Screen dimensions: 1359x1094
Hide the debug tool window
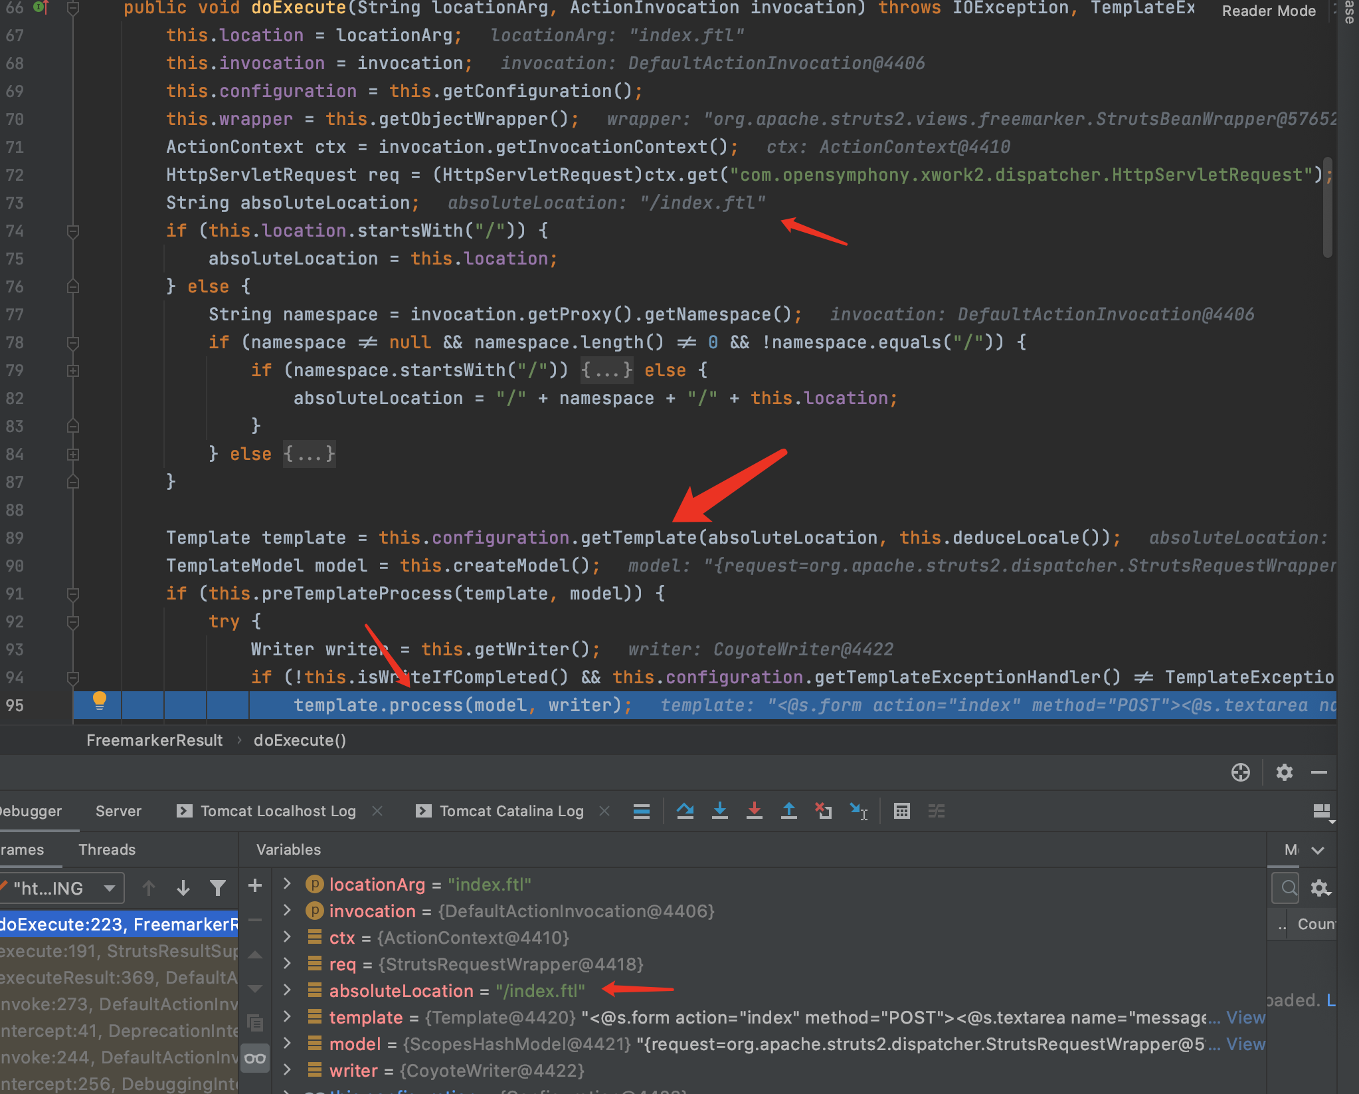click(x=1319, y=772)
